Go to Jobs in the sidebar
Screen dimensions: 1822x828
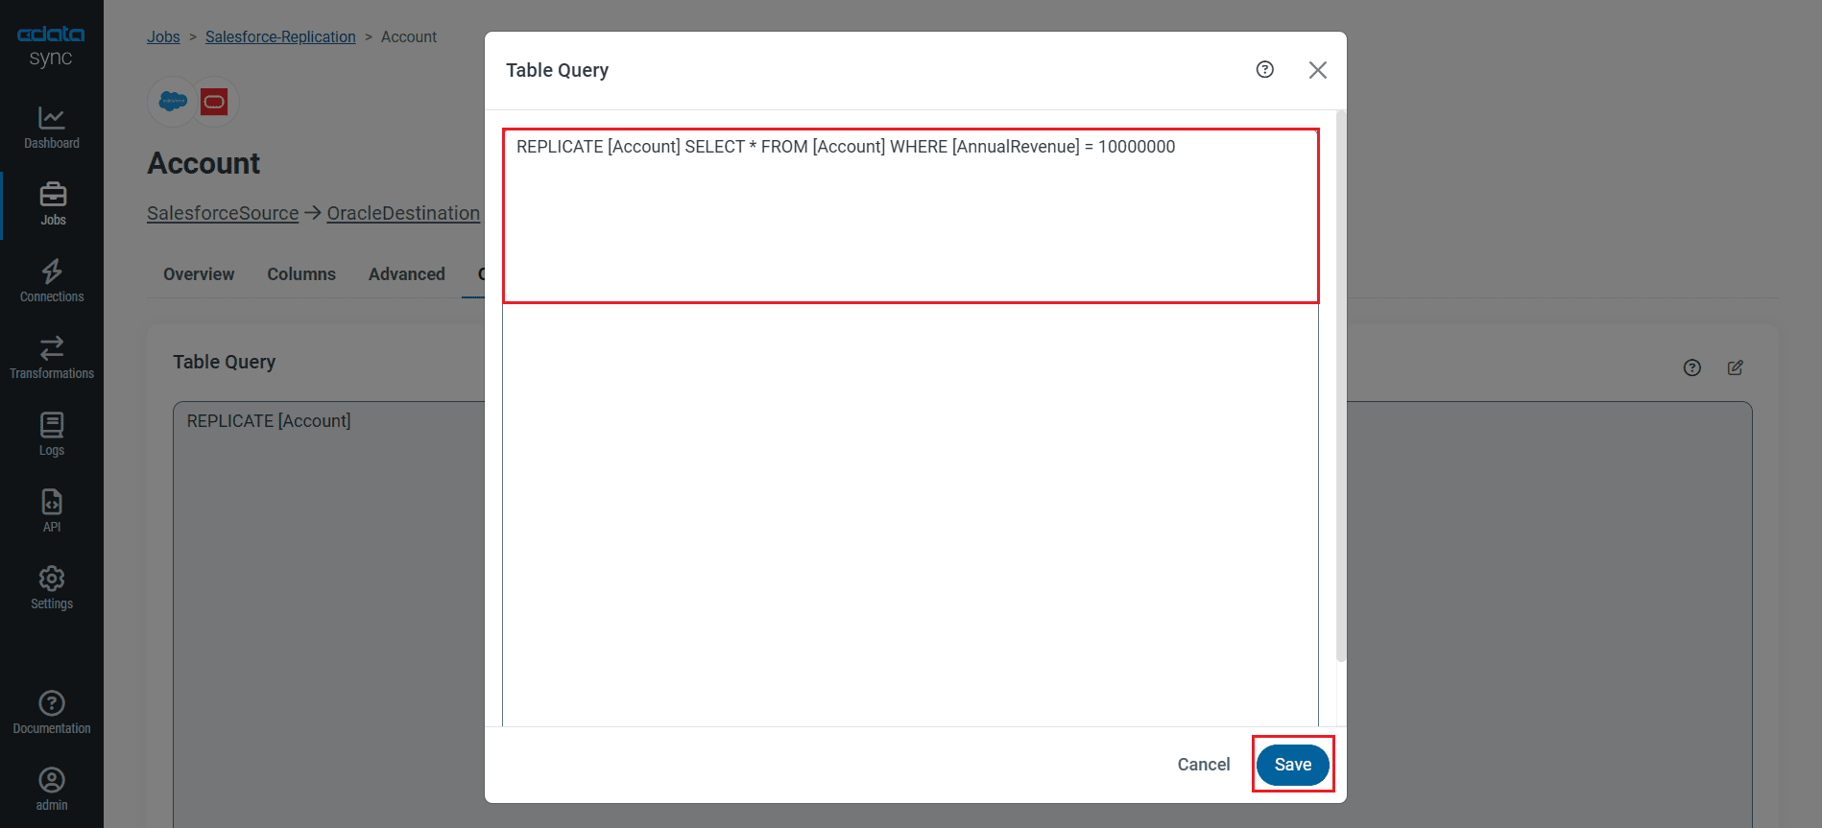coord(53,204)
